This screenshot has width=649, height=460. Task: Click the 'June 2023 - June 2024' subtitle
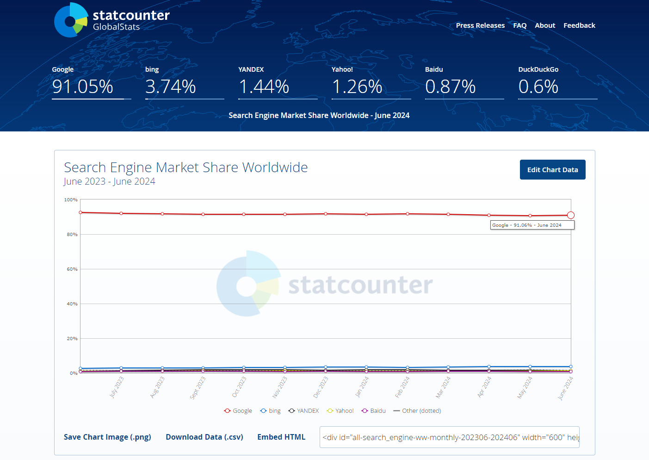[x=110, y=181]
